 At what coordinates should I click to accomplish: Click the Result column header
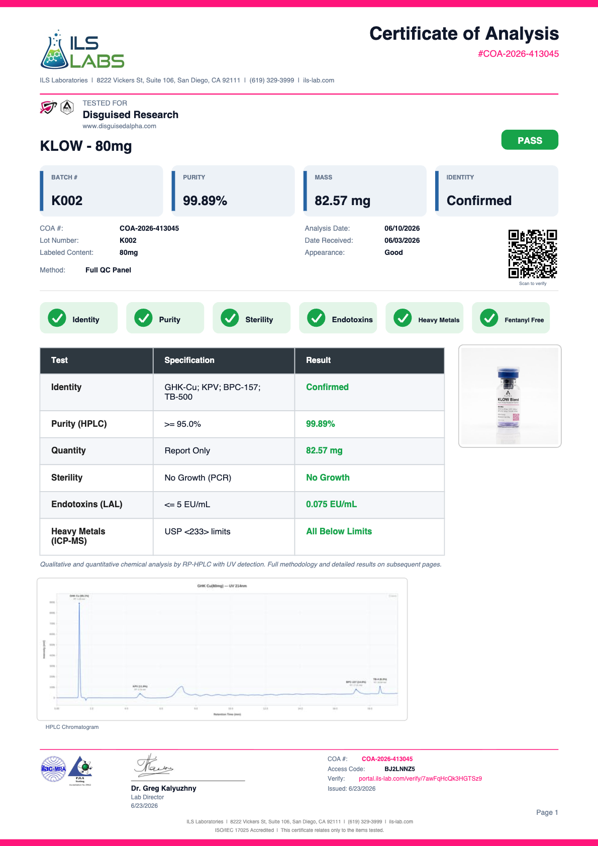pos(369,360)
